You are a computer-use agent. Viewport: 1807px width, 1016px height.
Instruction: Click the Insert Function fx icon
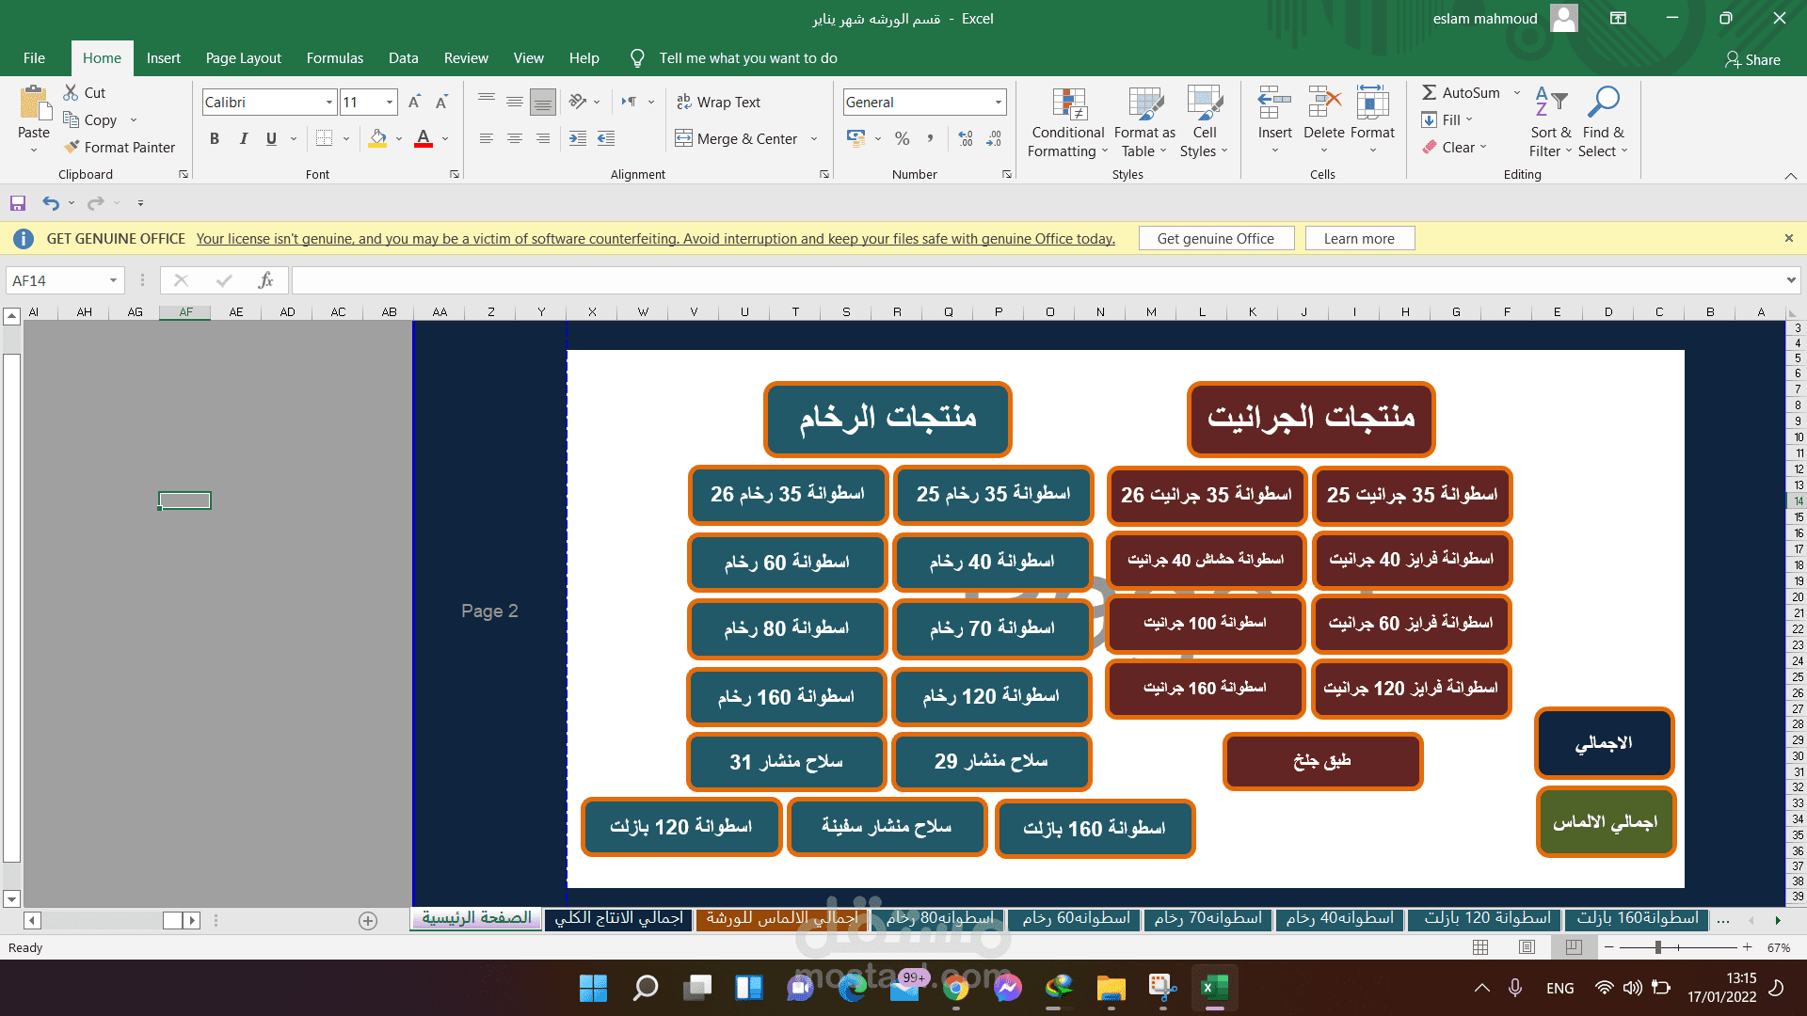tap(265, 280)
